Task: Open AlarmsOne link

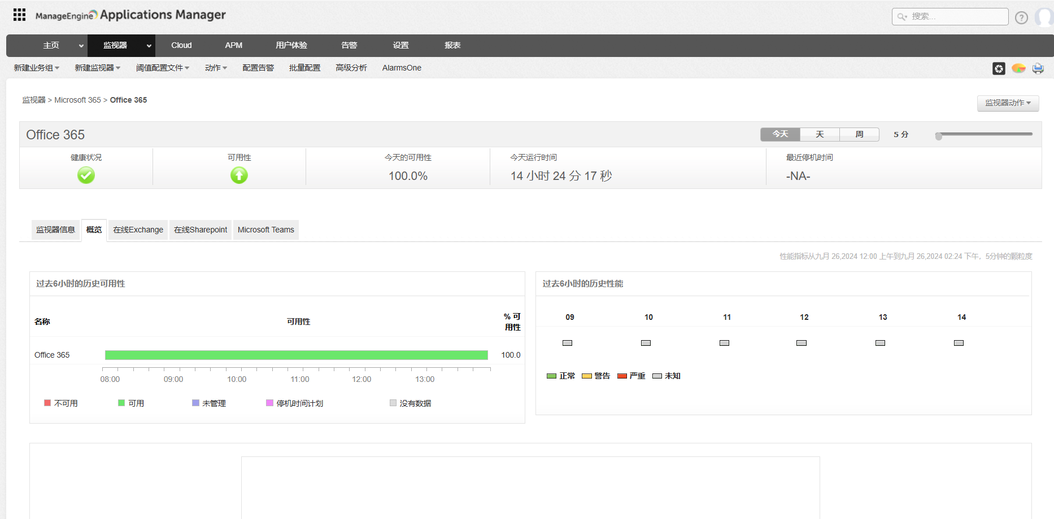Action: tap(402, 68)
